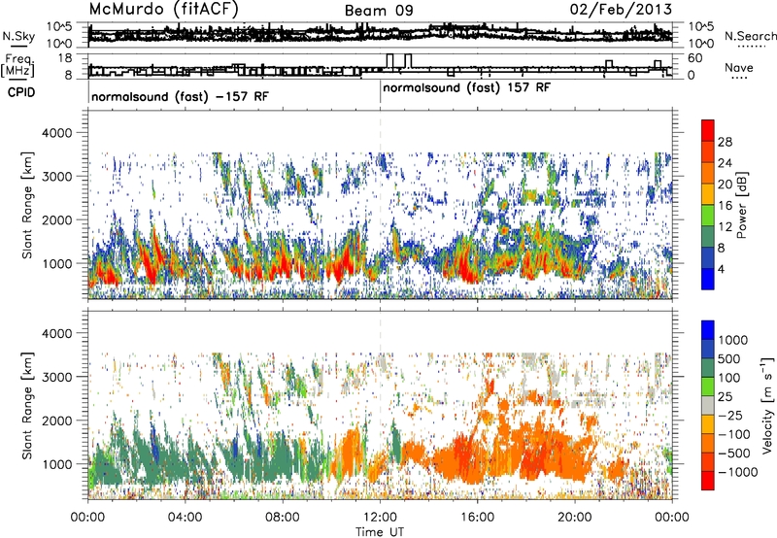This screenshot has width=777, height=538.
Task: Click the "N.Search" legend label
Action: [x=751, y=36]
